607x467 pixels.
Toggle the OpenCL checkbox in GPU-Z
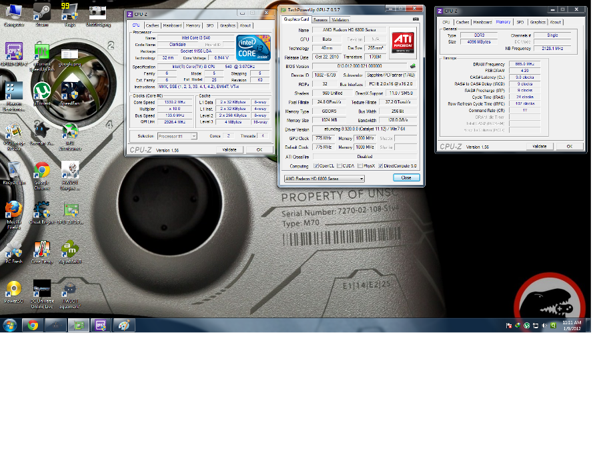click(x=316, y=165)
